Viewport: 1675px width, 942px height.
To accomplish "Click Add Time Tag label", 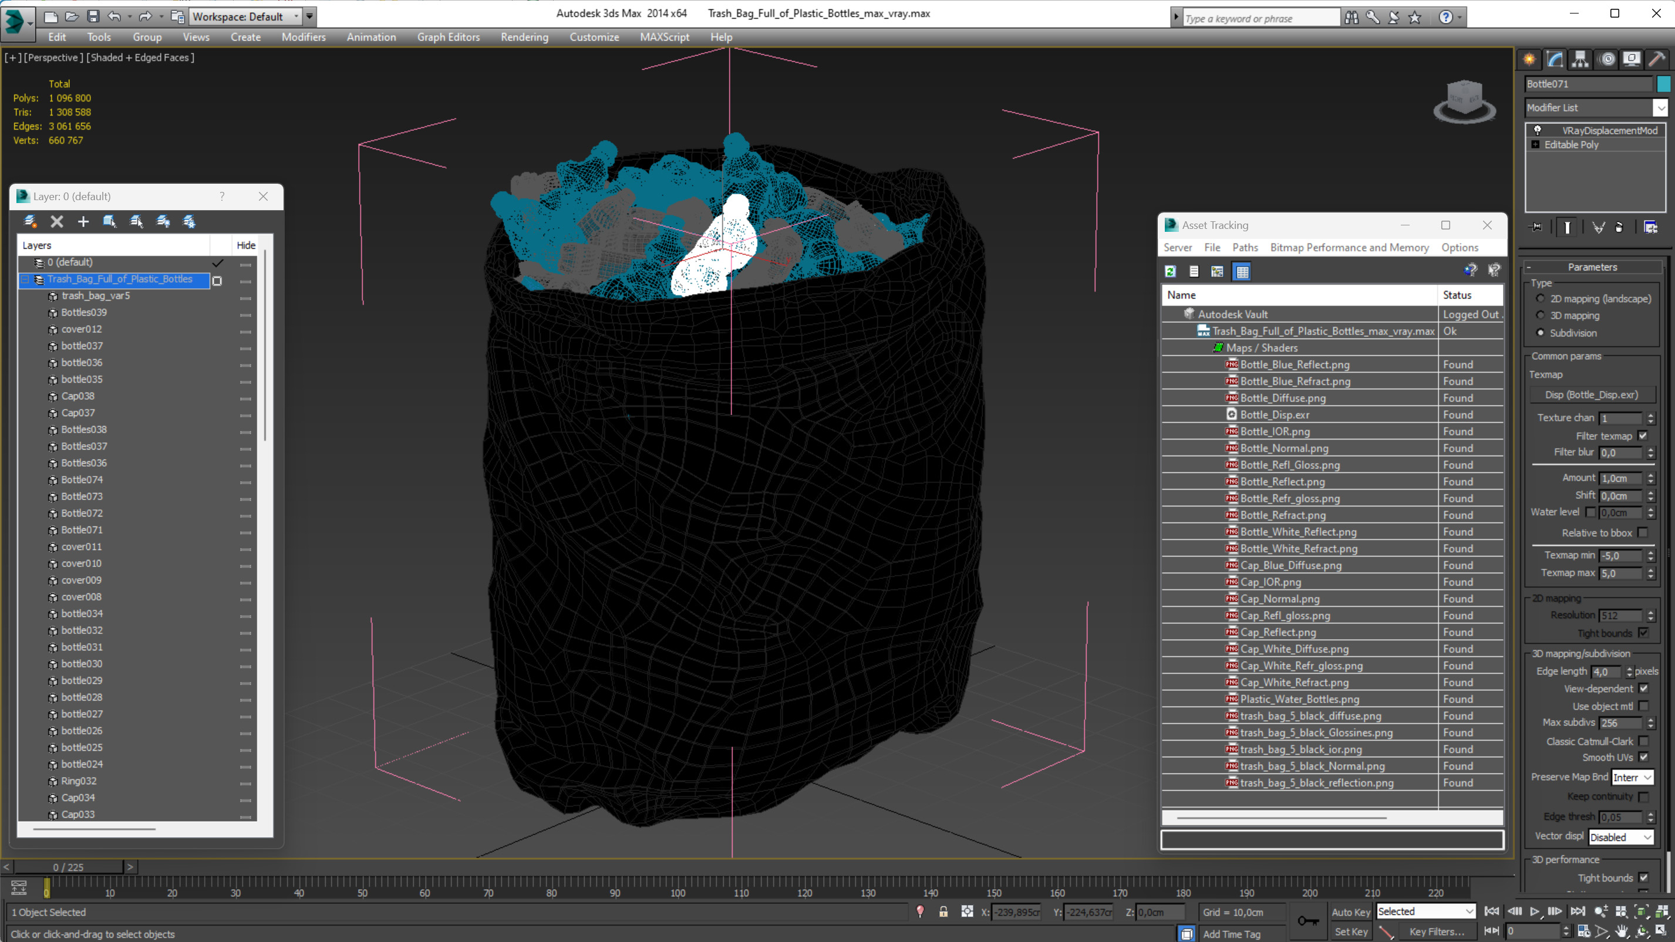I will pyautogui.click(x=1231, y=934).
